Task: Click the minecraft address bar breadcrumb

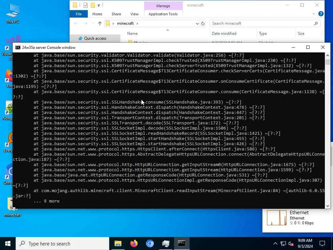Action: click(x=125, y=23)
